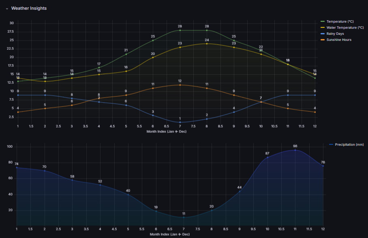Toggle the Precipitation (mm) legend label

click(349, 144)
